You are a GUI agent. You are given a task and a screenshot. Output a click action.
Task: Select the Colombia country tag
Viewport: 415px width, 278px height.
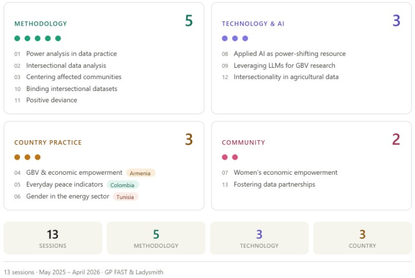122,185
